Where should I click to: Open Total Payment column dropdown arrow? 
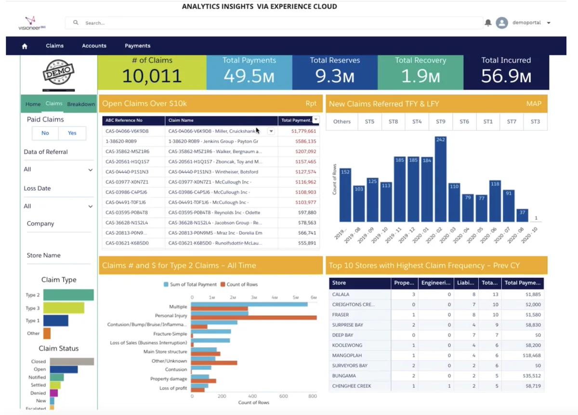coord(315,120)
